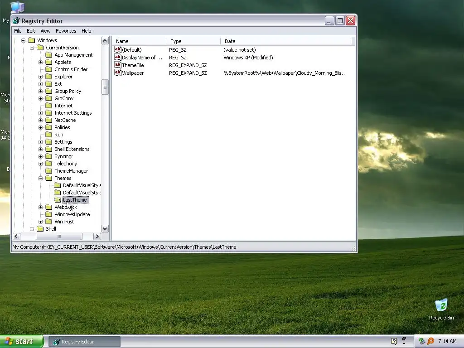The image size is (464, 348).
Task: Click the (Default) string value icon
Action: 118,49
